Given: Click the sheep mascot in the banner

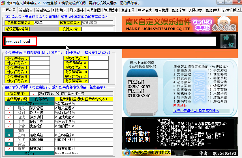Looking at the screenshot, I should point(224,21).
